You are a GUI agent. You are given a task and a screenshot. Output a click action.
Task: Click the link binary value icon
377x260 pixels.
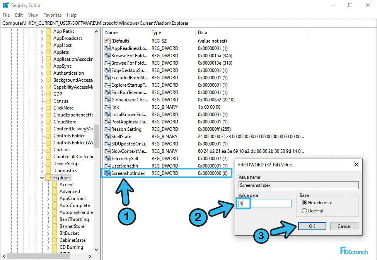pyautogui.click(x=107, y=107)
